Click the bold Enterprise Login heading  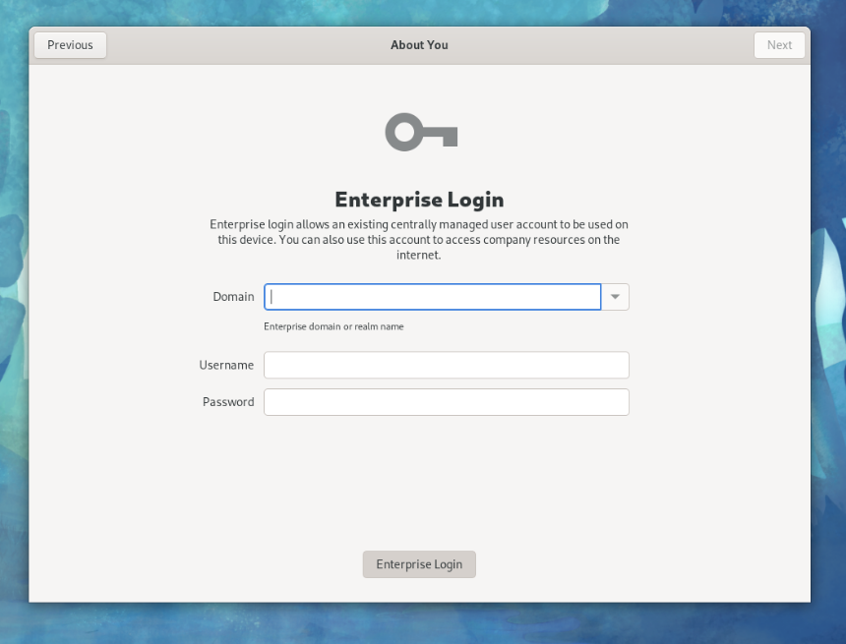tap(419, 200)
